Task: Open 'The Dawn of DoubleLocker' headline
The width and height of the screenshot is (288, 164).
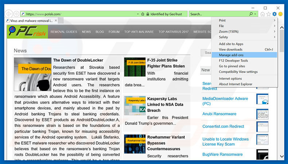Action: point(78,60)
